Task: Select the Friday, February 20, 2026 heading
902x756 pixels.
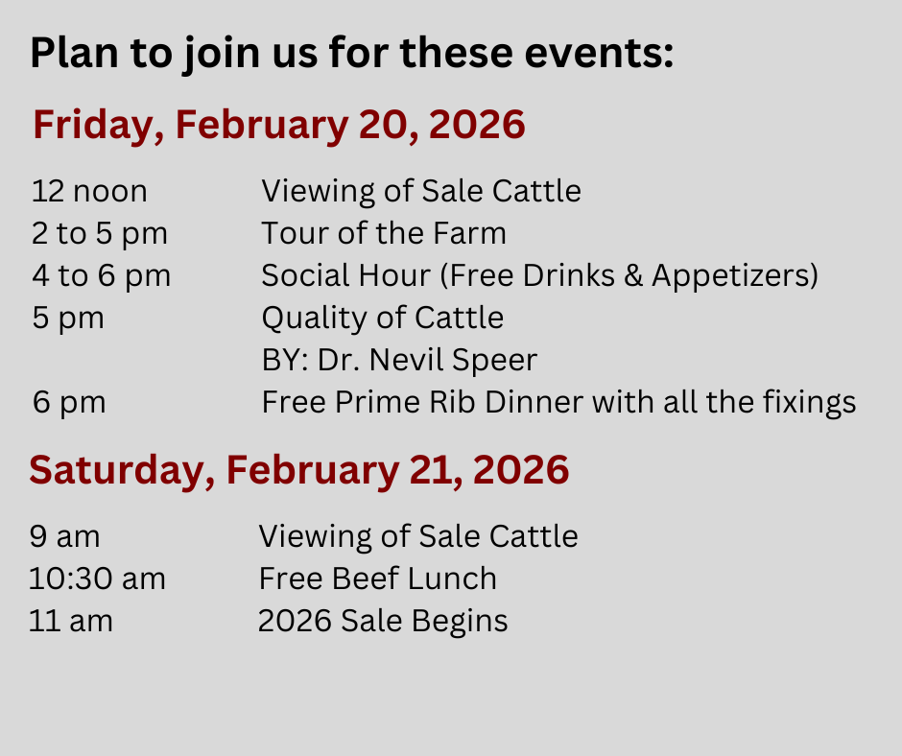Action: pos(279,126)
